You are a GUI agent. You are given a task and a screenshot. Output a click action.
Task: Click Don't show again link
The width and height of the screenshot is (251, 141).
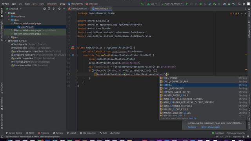point(211,127)
